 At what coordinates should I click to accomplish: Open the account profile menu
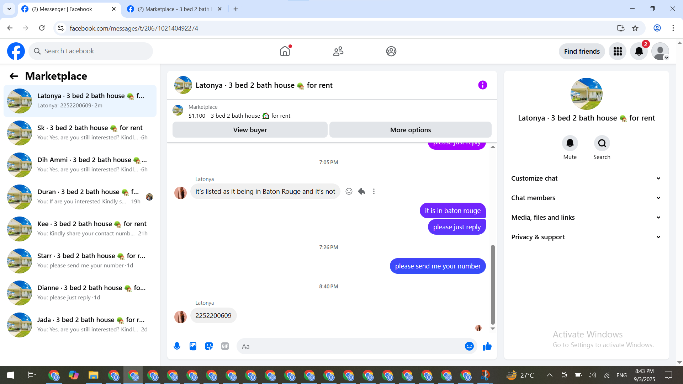[x=660, y=51]
